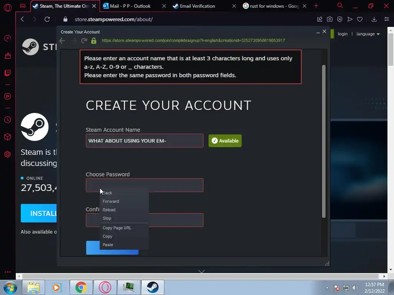Viewport: 394px width, 295px height.
Task: Open Chrome from taskbar
Action: click(81, 287)
